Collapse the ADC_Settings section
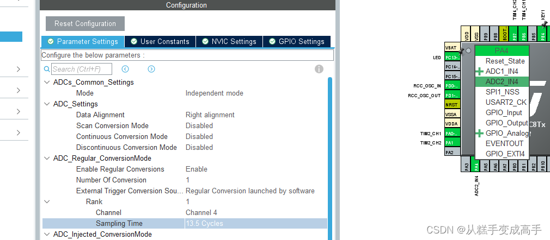550x240 pixels. [x=47, y=104]
